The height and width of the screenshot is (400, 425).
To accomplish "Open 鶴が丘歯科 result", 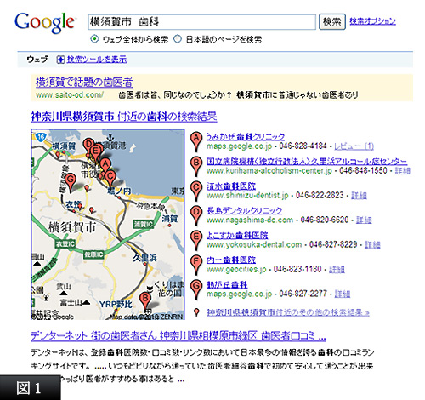I will [x=227, y=285].
